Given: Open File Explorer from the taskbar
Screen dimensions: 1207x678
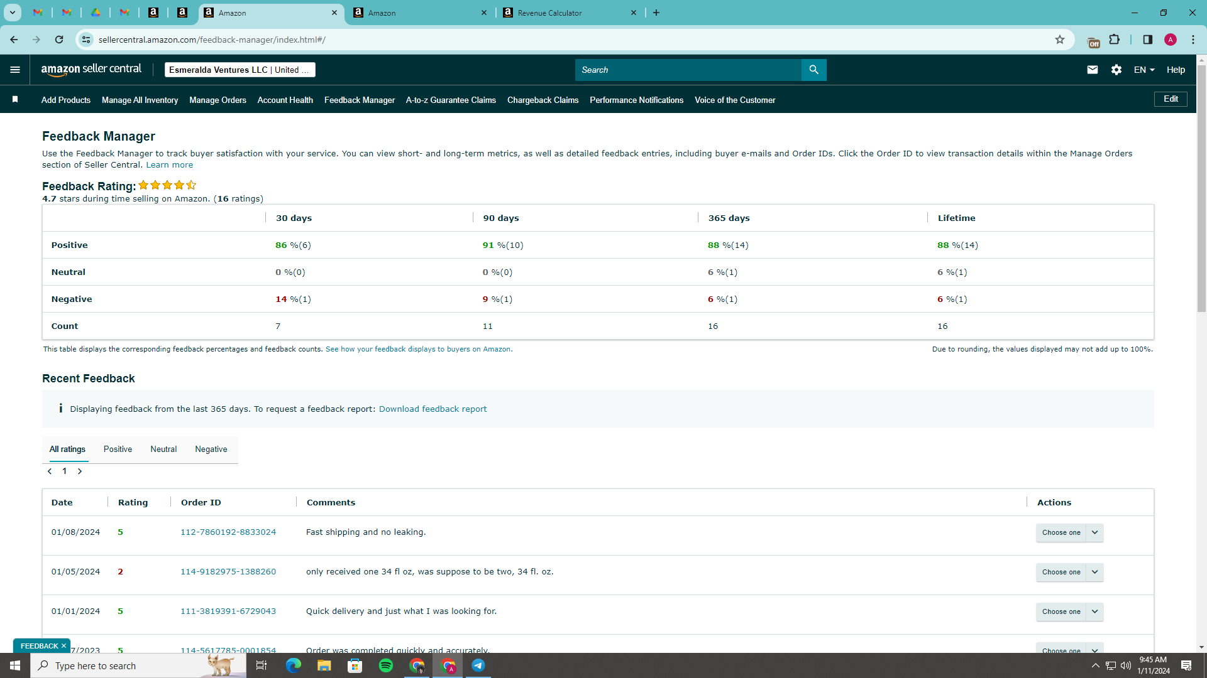Looking at the screenshot, I should 324,665.
